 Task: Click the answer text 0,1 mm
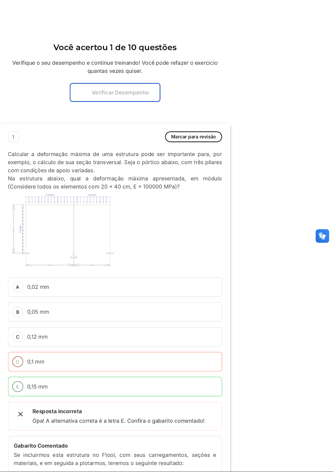coord(36,362)
